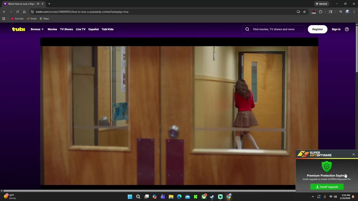The image size is (358, 201).
Task: Open Windows Start menu
Action: pyautogui.click(x=130, y=197)
